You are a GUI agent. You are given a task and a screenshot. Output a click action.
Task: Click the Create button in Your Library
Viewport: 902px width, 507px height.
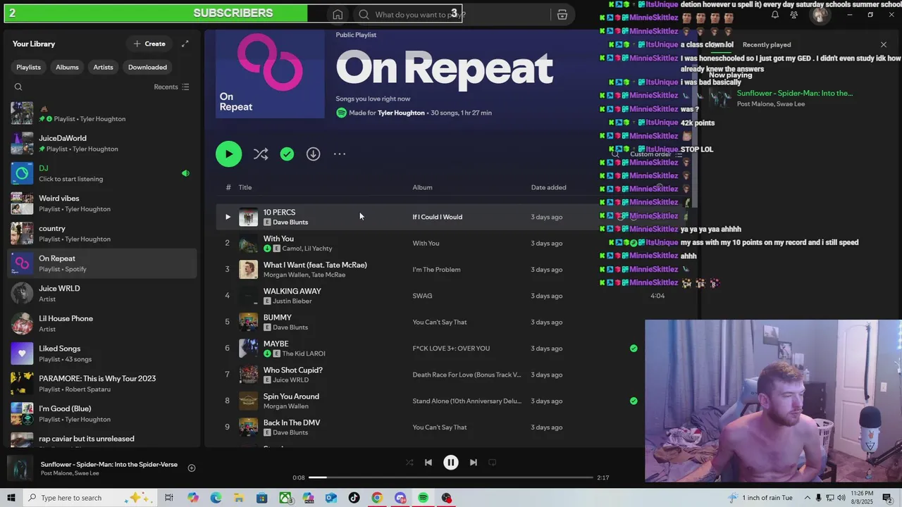pos(149,44)
